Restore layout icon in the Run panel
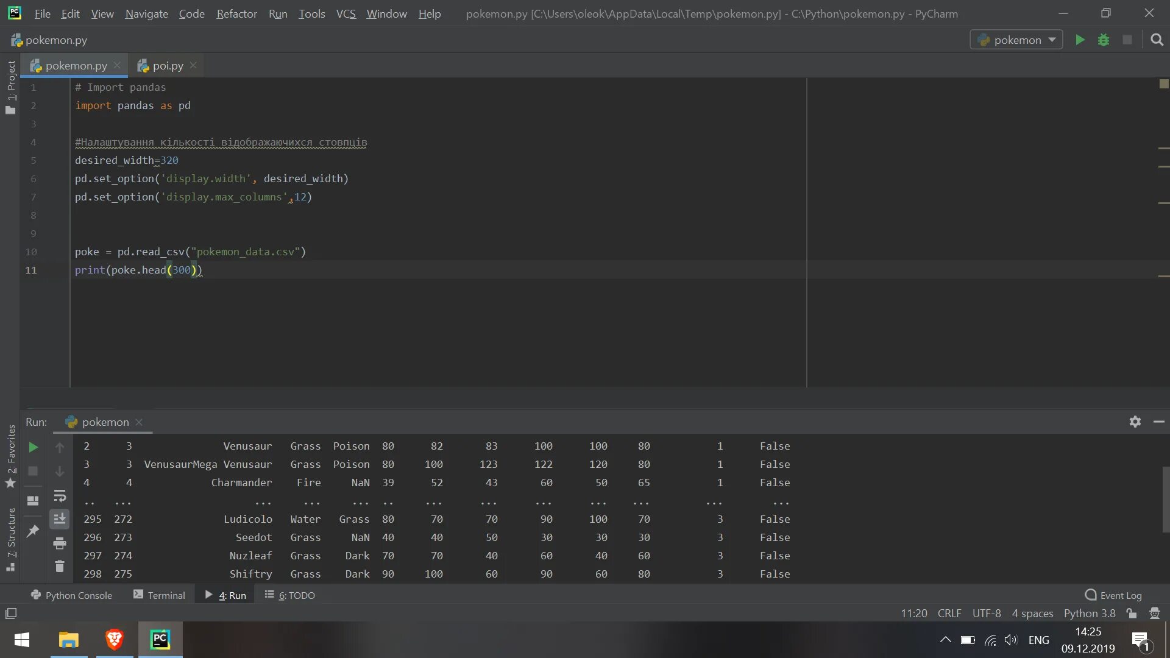This screenshot has width=1170, height=658. [x=34, y=500]
